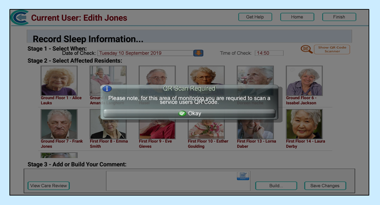Click 'First Floor 8 - Emma Smith' label
380x205 pixels.
point(109,144)
